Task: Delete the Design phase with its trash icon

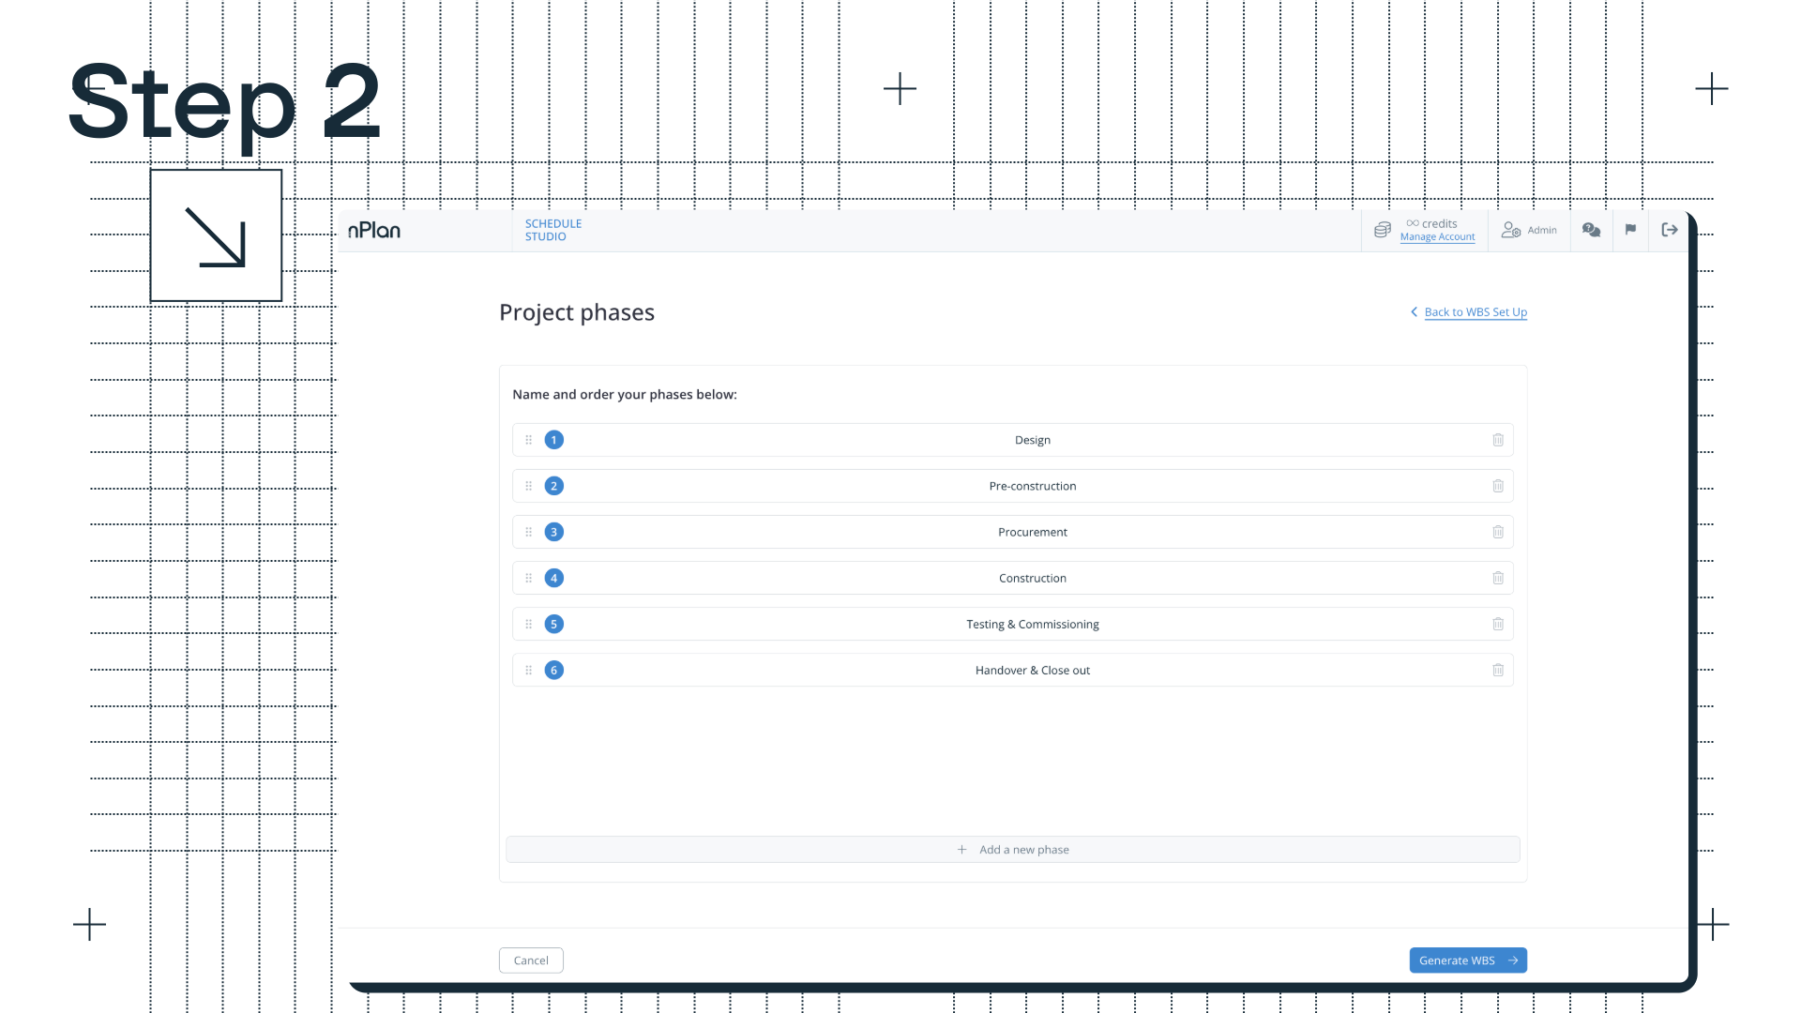Action: pos(1498,440)
